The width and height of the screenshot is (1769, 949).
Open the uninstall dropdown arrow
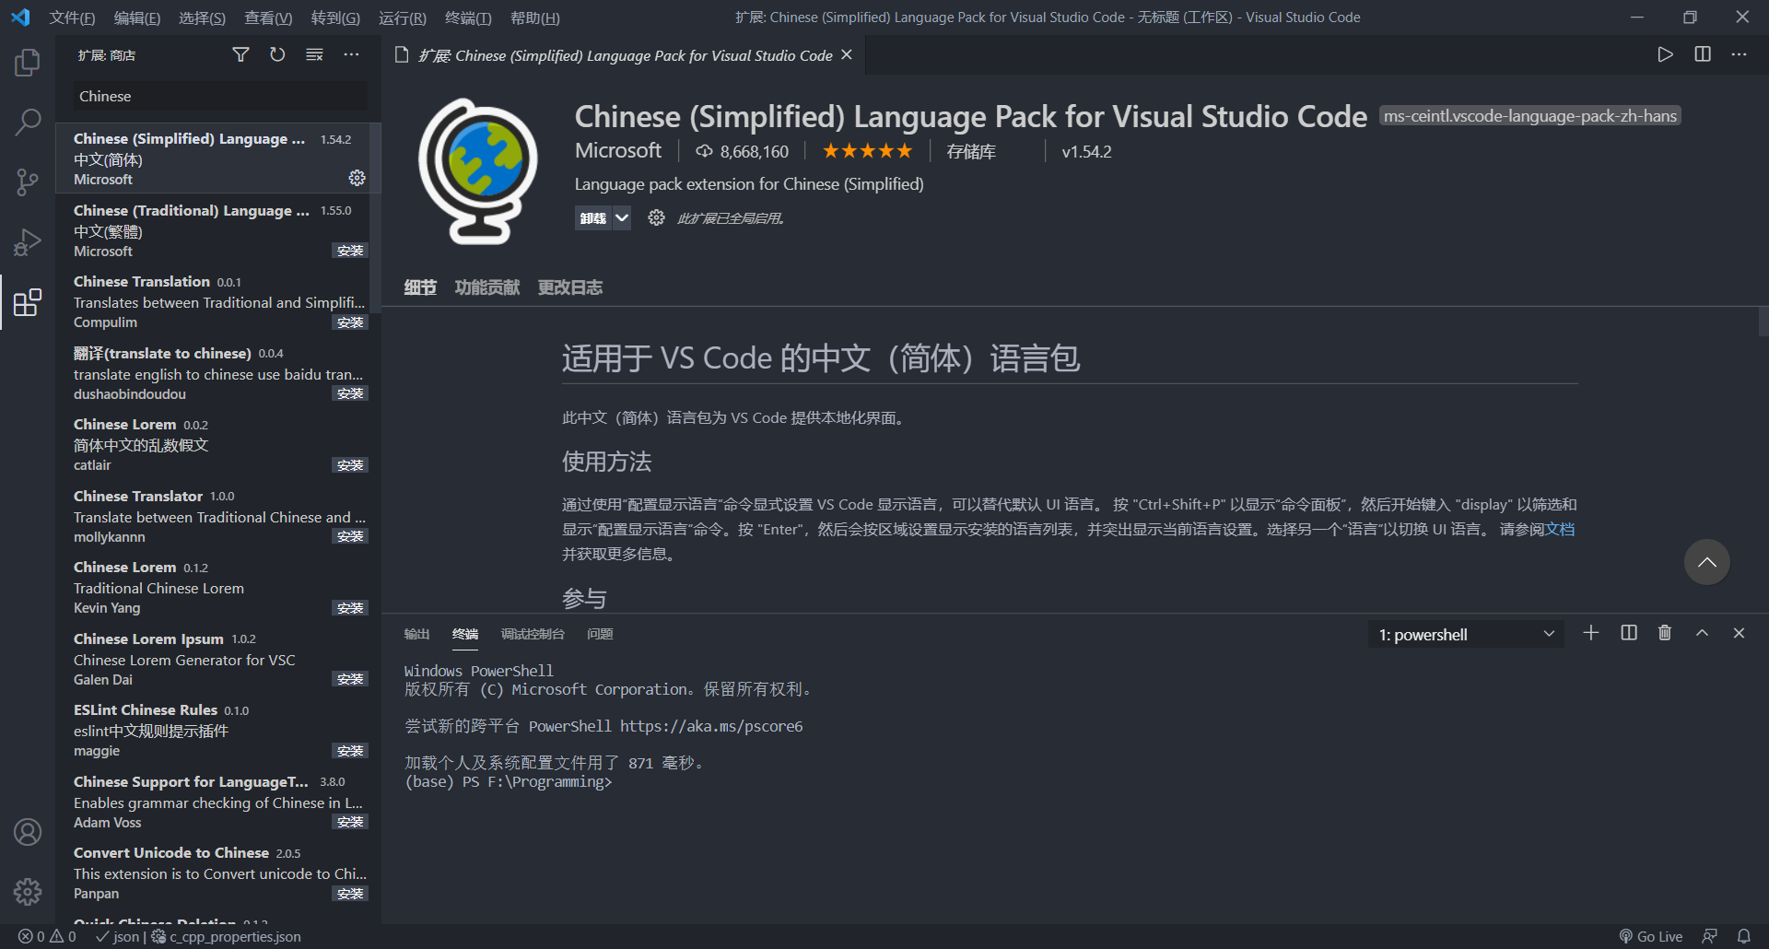tap(622, 218)
